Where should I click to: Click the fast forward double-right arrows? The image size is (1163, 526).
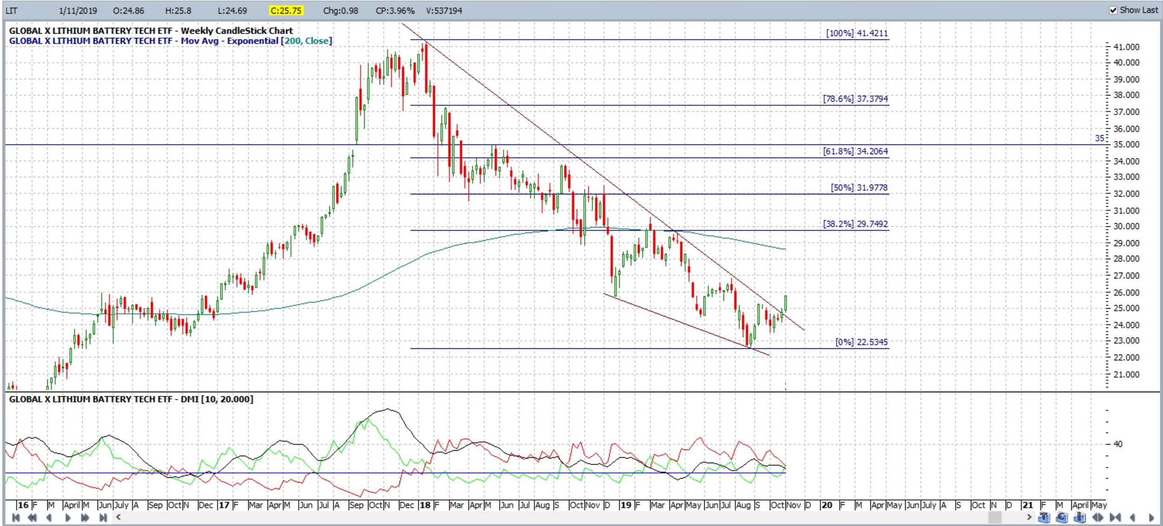[85, 518]
